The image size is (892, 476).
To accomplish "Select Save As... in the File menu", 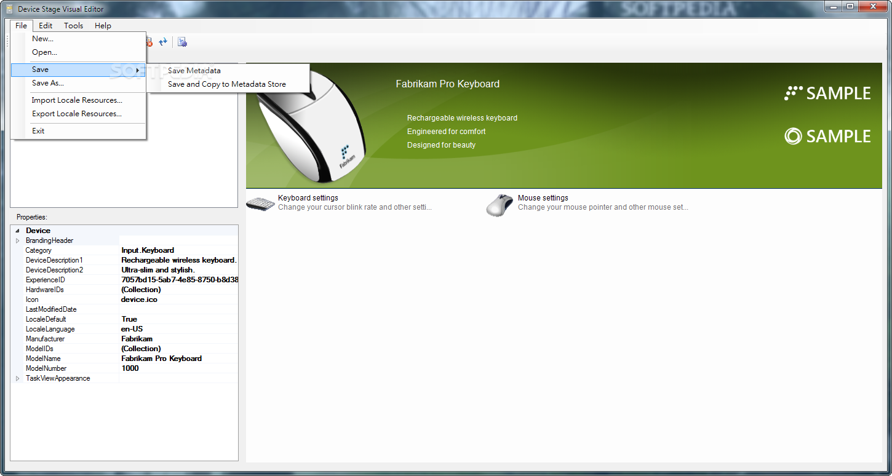I will [x=78, y=83].
